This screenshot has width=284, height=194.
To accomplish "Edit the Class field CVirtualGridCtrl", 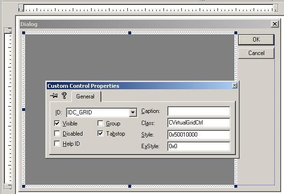I will [x=199, y=123].
